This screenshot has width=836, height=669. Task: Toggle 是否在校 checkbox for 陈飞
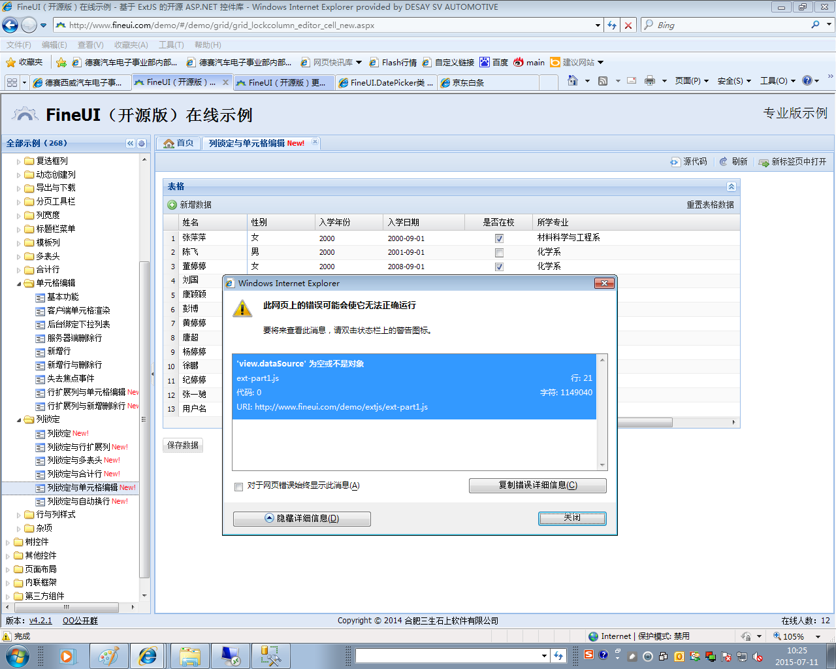[x=499, y=253]
